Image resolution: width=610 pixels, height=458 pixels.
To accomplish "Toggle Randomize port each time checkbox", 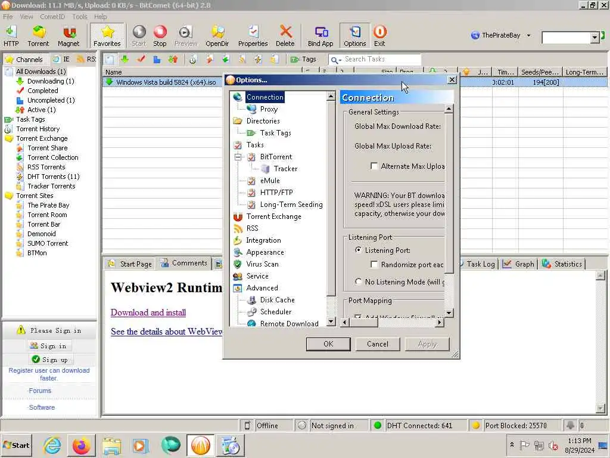I will point(374,264).
